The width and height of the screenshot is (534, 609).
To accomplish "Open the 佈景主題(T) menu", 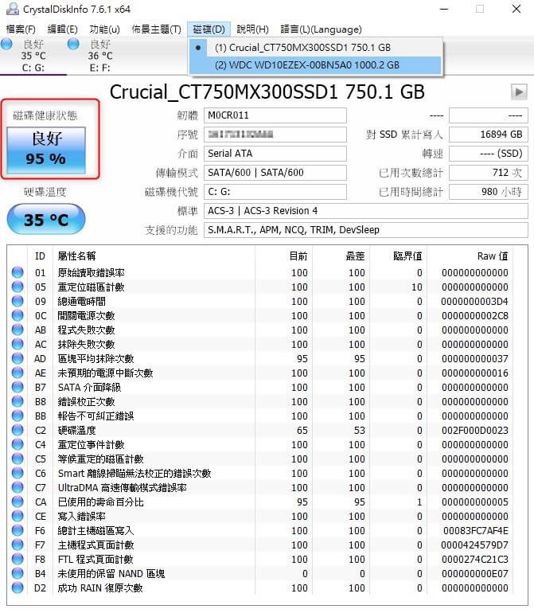I will click(156, 29).
